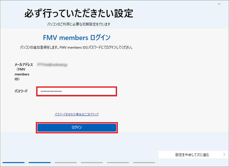Click the パスワード field label
Screen dimensions: 229x167
click(x=21, y=91)
